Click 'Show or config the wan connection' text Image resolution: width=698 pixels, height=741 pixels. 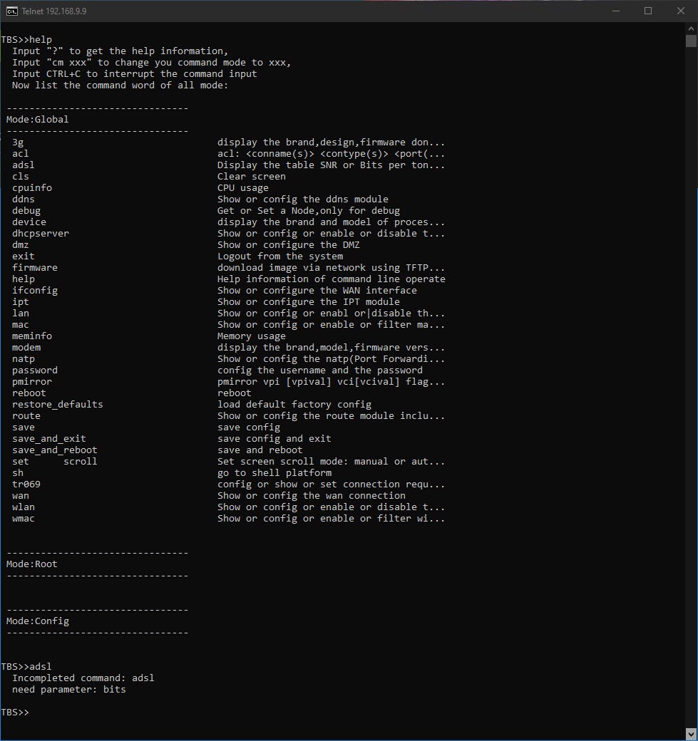tap(312, 496)
